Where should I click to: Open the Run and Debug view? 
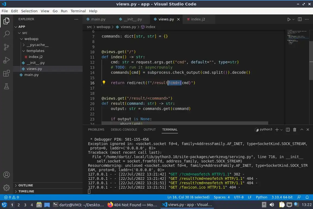pos(7,60)
